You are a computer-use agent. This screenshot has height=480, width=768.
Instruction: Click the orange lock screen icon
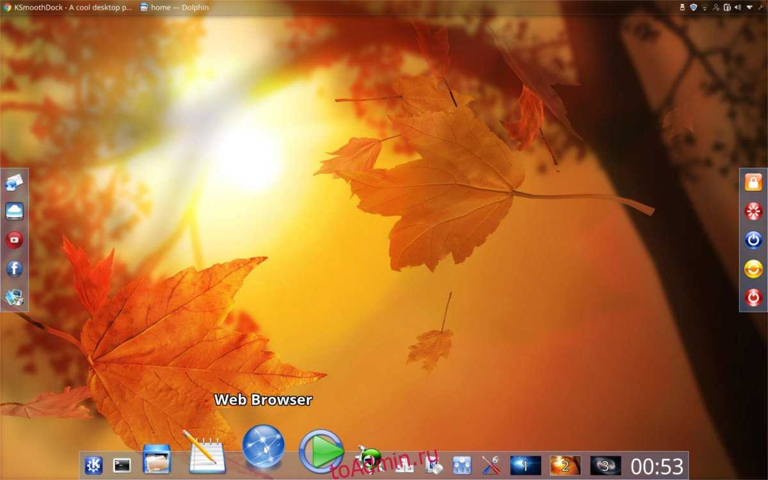753,182
